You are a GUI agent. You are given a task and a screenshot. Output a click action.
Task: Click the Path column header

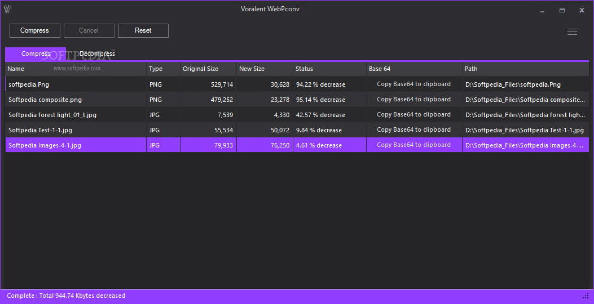coord(525,69)
